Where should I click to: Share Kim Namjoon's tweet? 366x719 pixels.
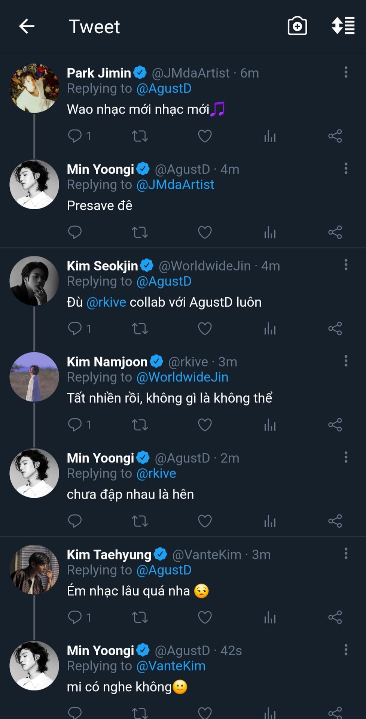pos(335,425)
